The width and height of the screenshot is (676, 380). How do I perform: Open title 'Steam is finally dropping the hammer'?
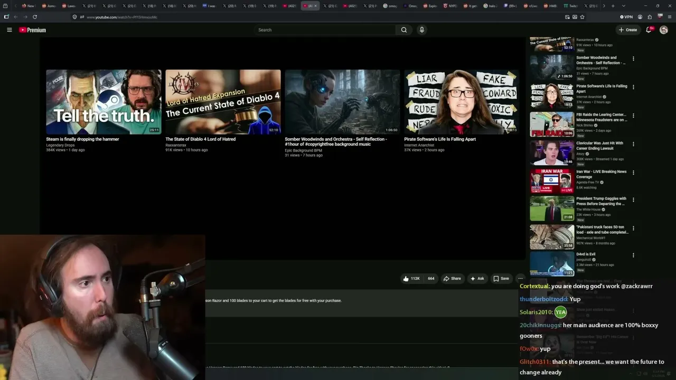click(x=82, y=139)
